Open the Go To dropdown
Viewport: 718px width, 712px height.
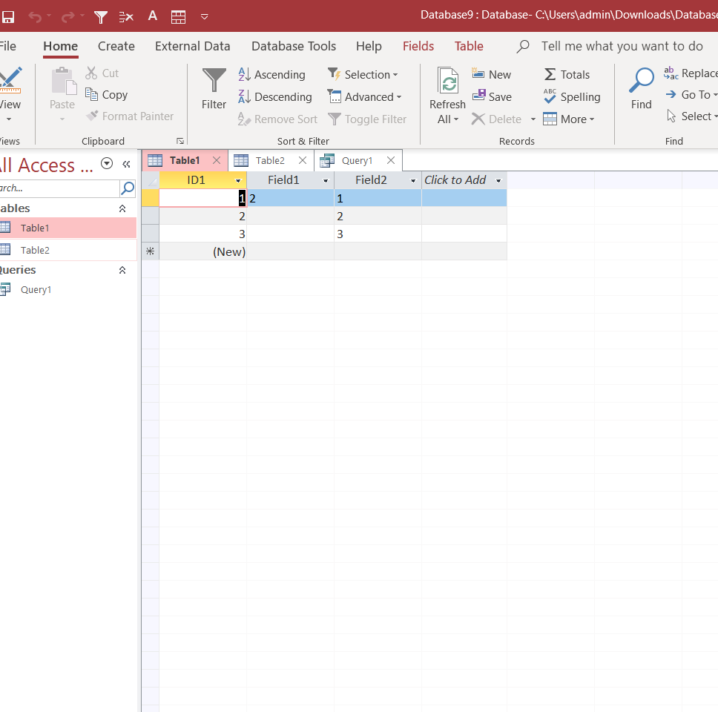691,95
